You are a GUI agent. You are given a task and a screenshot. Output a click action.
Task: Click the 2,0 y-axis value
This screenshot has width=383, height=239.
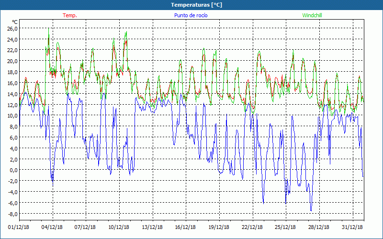pyautogui.click(x=13, y=159)
